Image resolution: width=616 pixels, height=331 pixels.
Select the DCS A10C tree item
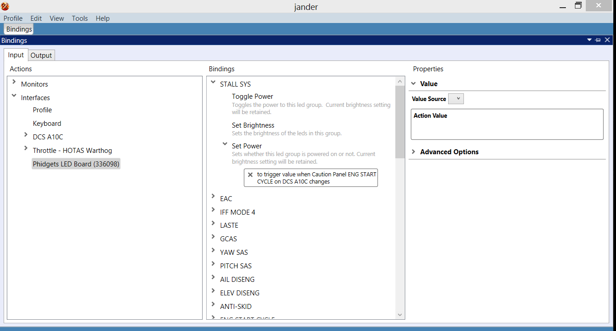tap(47, 137)
